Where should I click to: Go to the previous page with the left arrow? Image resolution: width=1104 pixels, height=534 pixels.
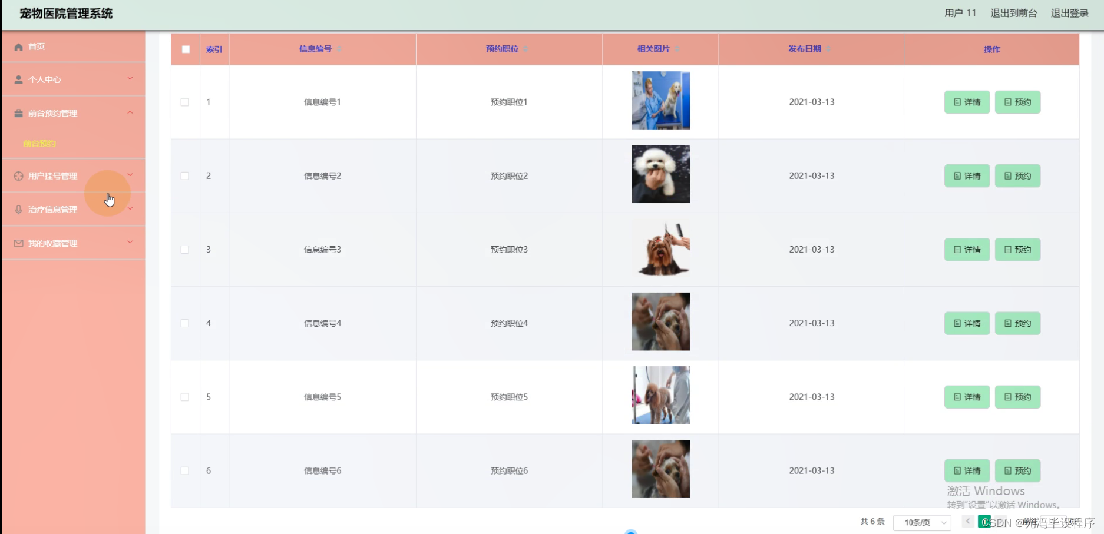pos(967,522)
